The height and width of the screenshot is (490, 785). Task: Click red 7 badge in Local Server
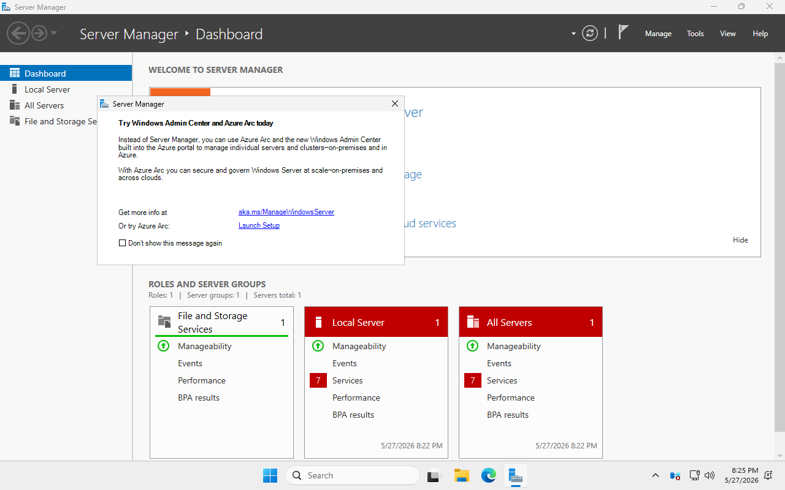click(x=318, y=380)
